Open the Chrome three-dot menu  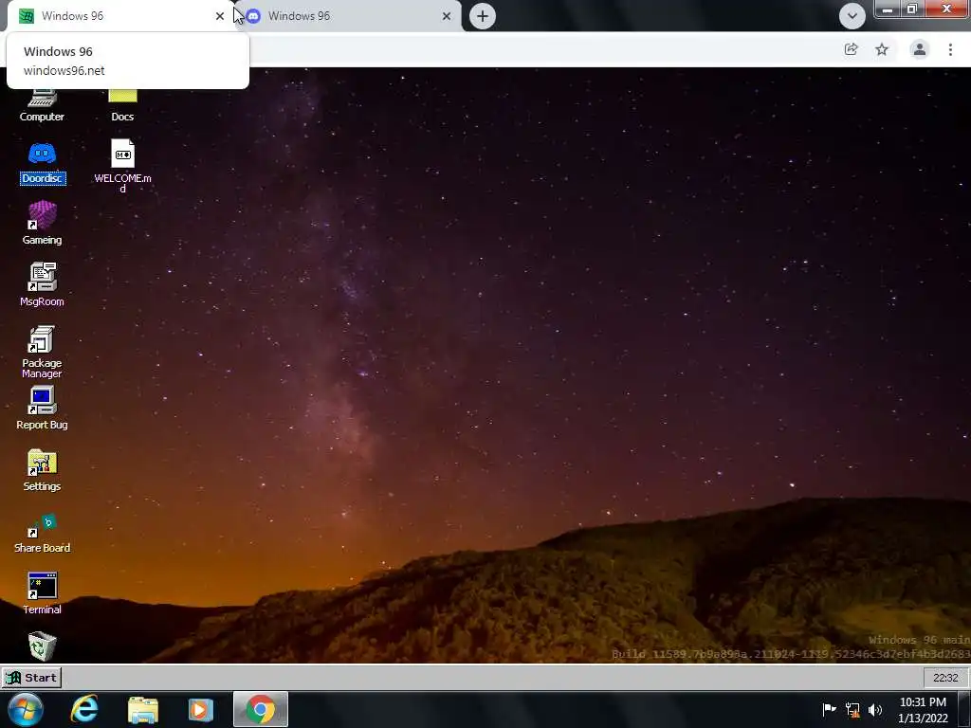click(x=950, y=49)
